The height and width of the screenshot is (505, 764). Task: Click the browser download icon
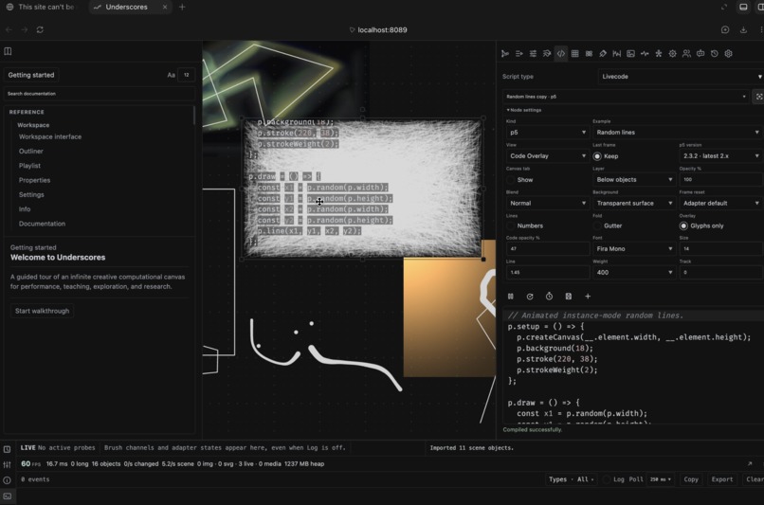(x=743, y=29)
